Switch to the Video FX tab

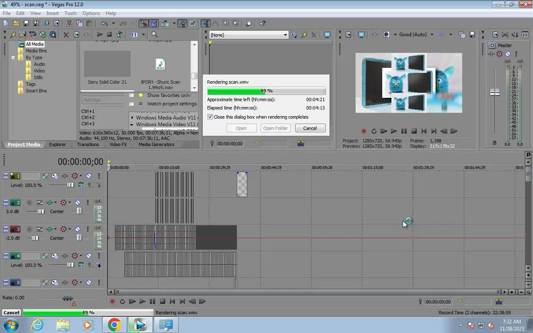pyautogui.click(x=118, y=144)
